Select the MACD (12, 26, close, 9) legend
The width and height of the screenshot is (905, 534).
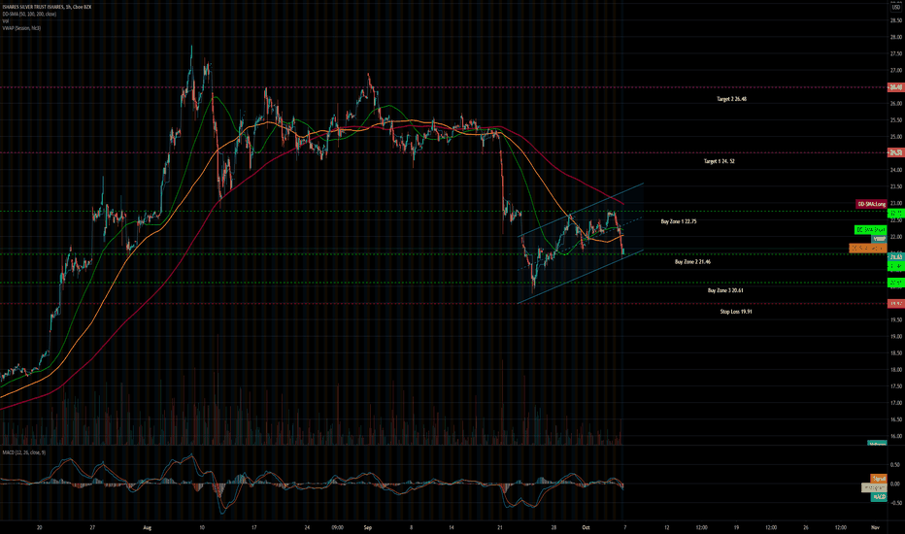click(23, 452)
